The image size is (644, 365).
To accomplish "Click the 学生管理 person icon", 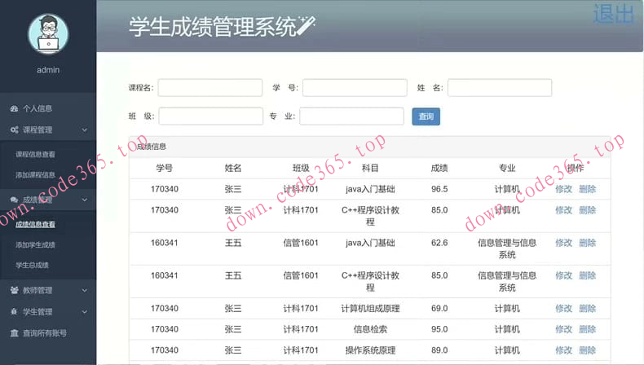I will click(x=15, y=311).
